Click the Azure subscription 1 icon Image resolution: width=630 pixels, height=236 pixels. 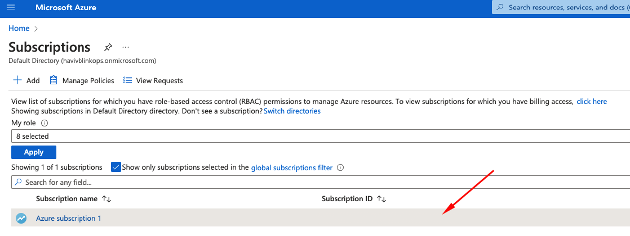(x=21, y=218)
